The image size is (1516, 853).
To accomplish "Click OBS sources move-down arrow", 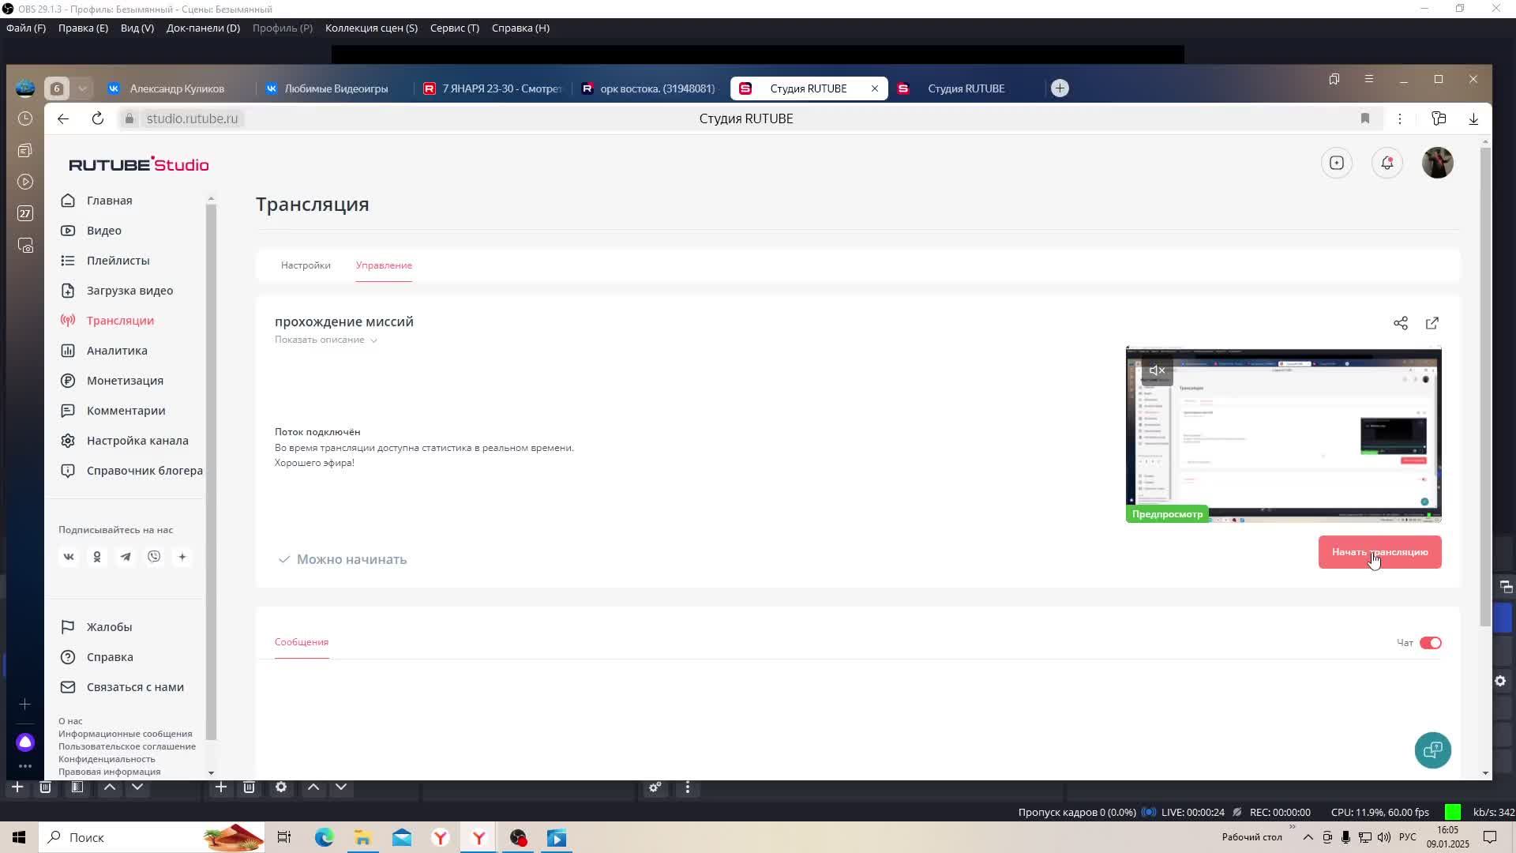I will pyautogui.click(x=341, y=787).
